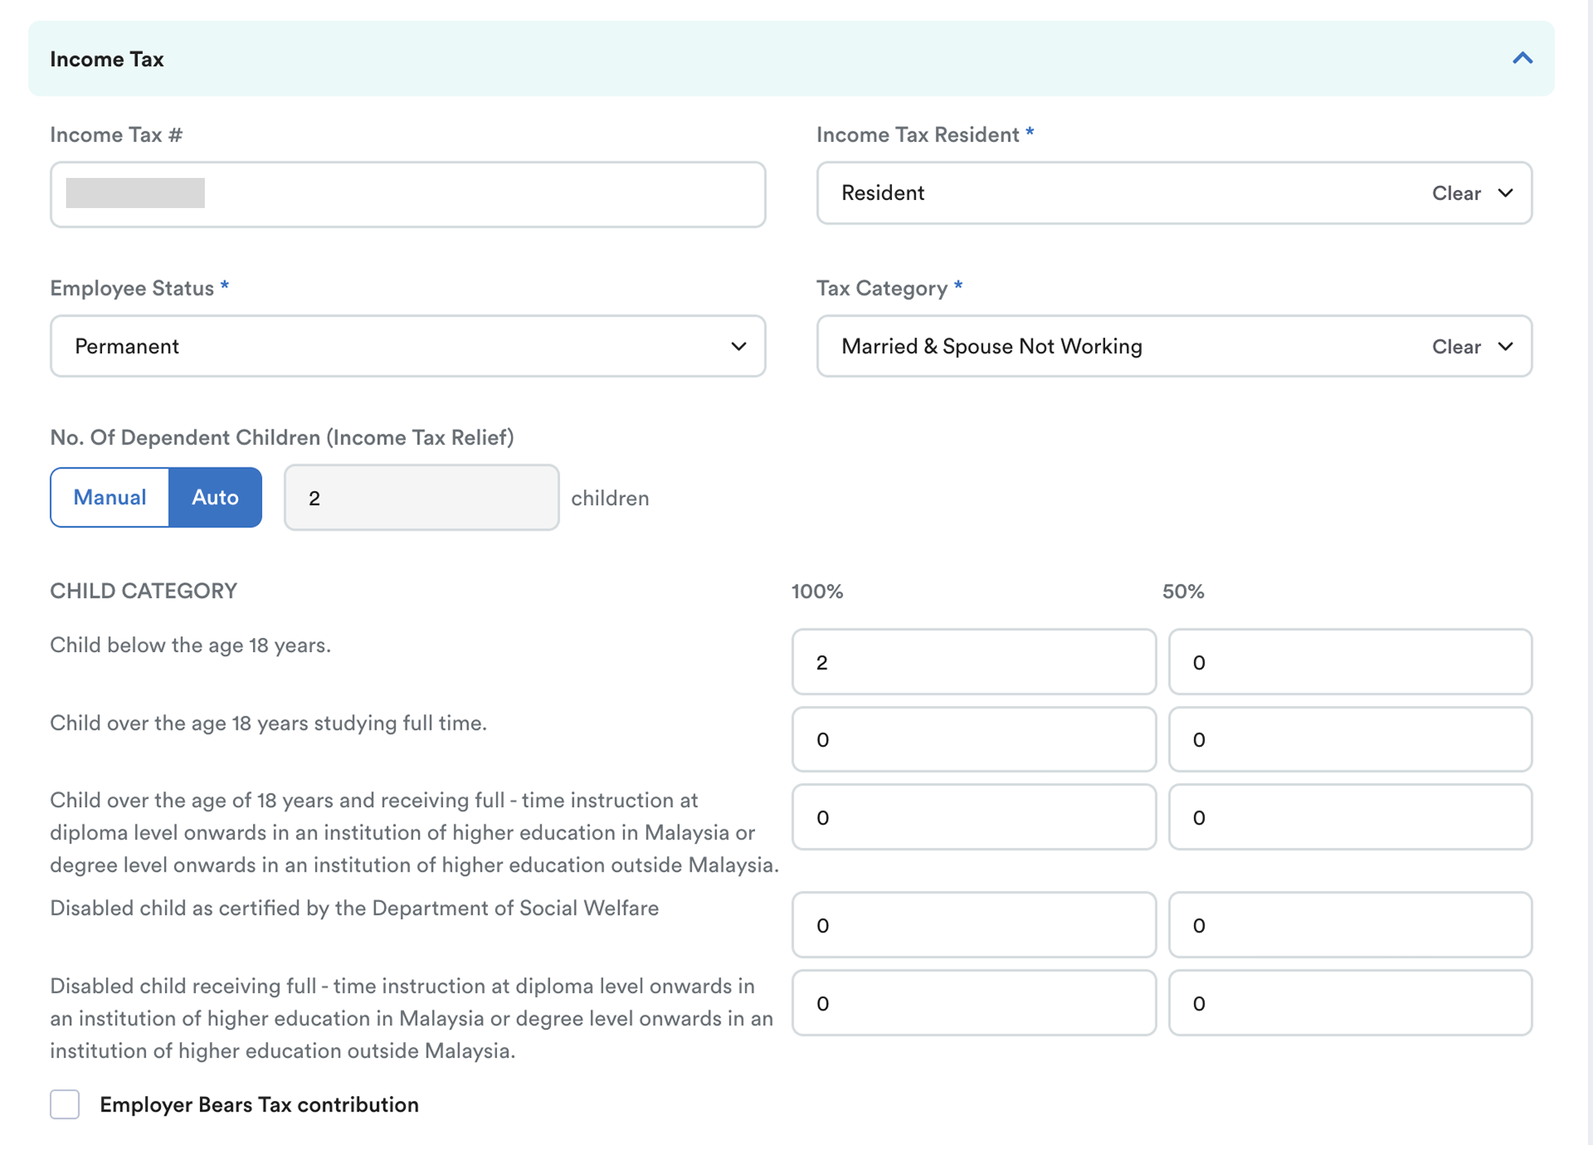Open the Income Tax Resident dropdown arrow
This screenshot has height=1163, width=1593.
[1506, 193]
